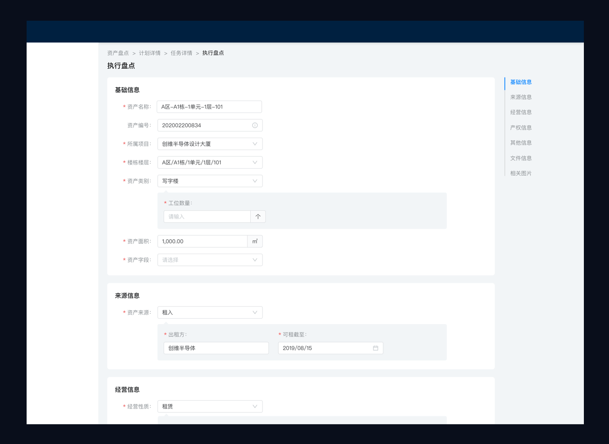Screen dimensions: 609x444
Task: Open 任务详情 from the breadcrumb trail
Action: click(x=181, y=53)
